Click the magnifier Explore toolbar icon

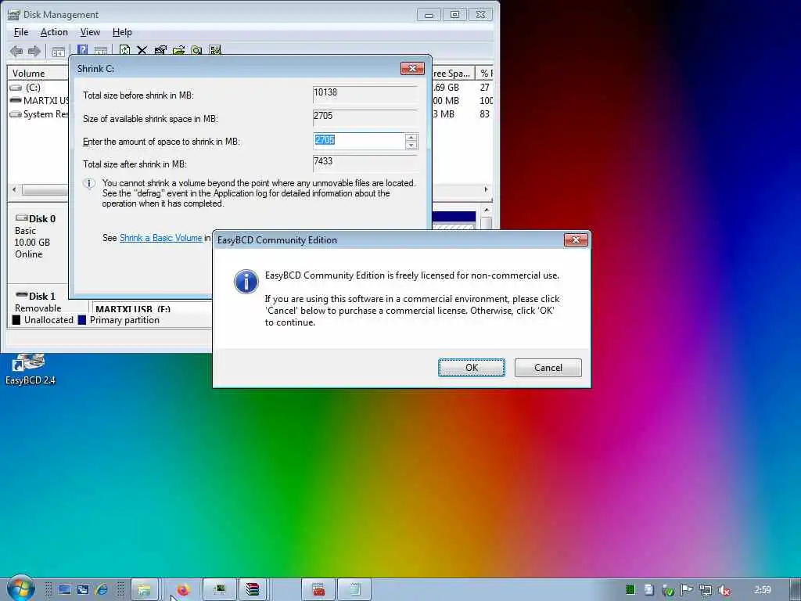(x=196, y=50)
